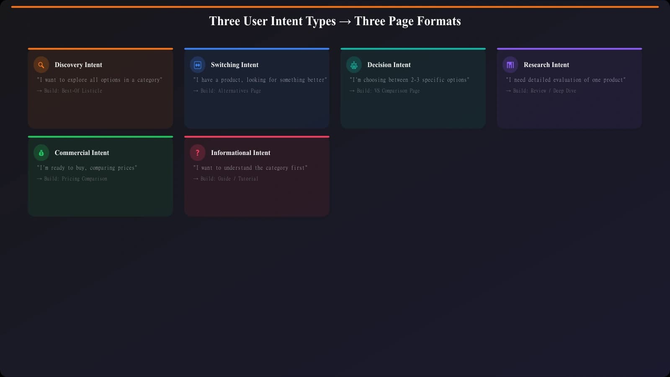
Task: Click the Three User Intent Types page title
Action: click(335, 21)
